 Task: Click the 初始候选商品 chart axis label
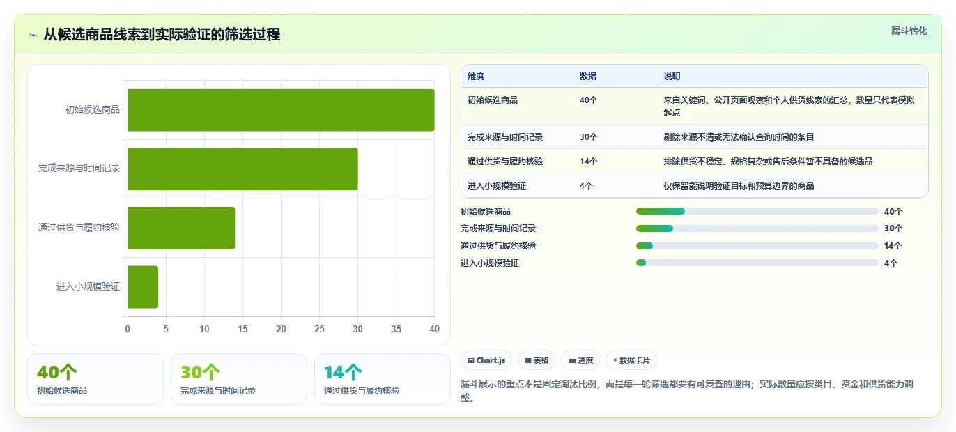93,110
